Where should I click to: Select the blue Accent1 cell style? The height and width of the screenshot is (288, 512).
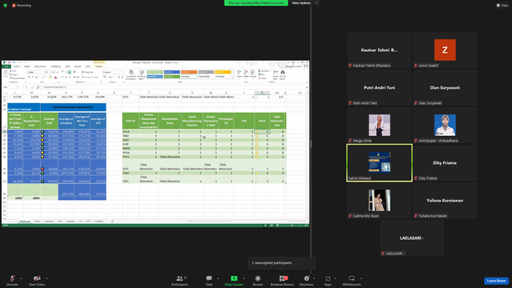coord(172,72)
